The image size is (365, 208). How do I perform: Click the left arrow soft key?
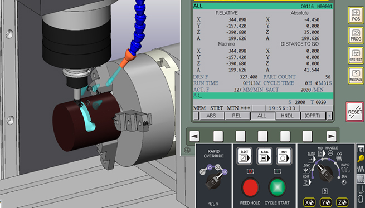(194, 136)
